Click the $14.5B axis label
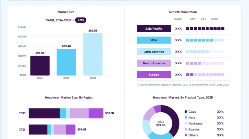 click(x=22, y=66)
